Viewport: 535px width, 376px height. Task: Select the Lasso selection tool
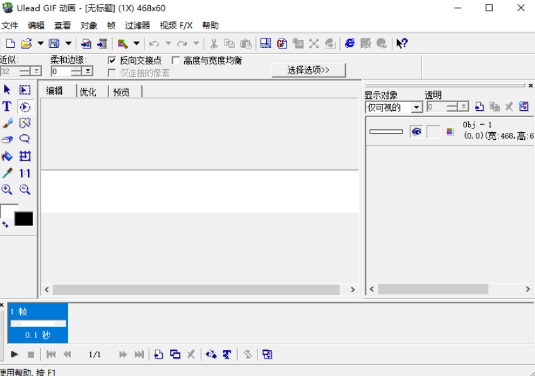(x=25, y=139)
